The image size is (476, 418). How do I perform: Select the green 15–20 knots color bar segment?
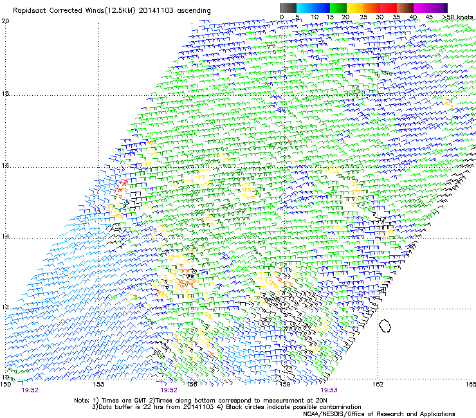(x=338, y=8)
